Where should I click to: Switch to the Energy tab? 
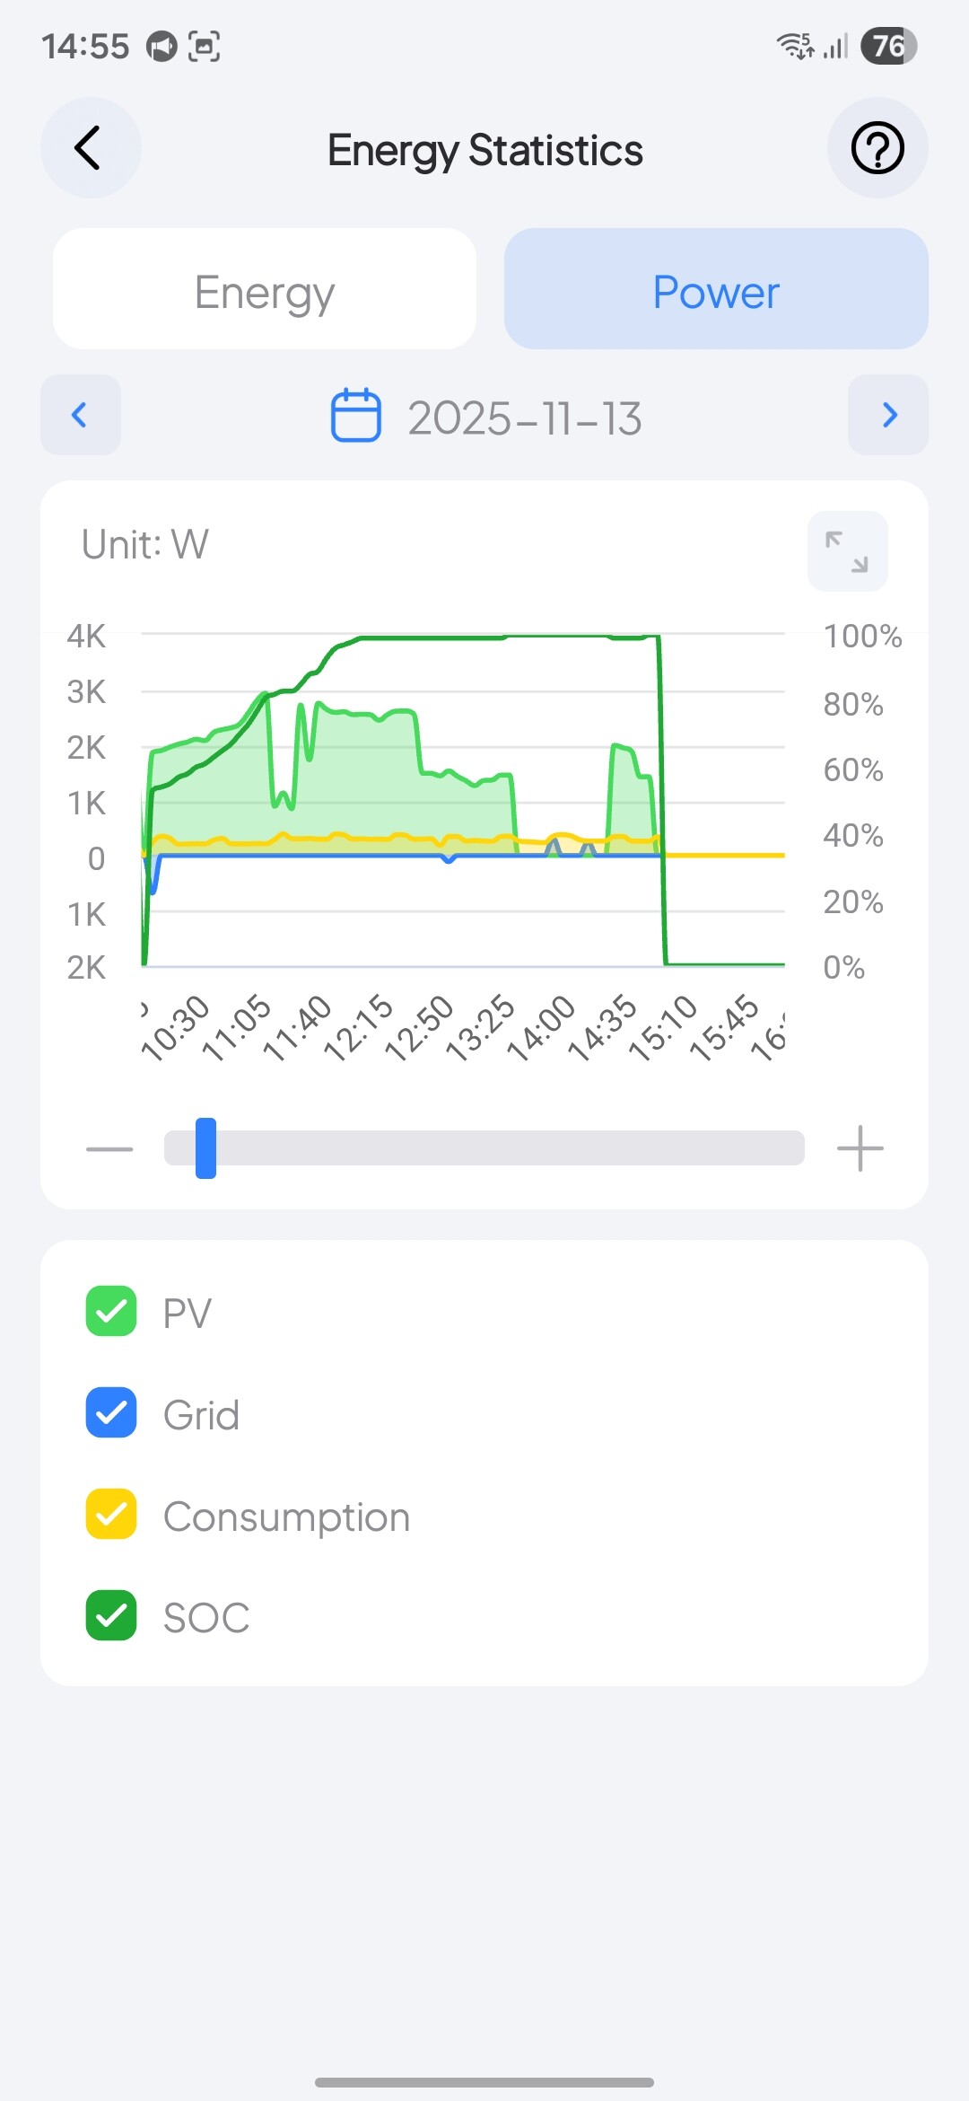click(x=265, y=289)
